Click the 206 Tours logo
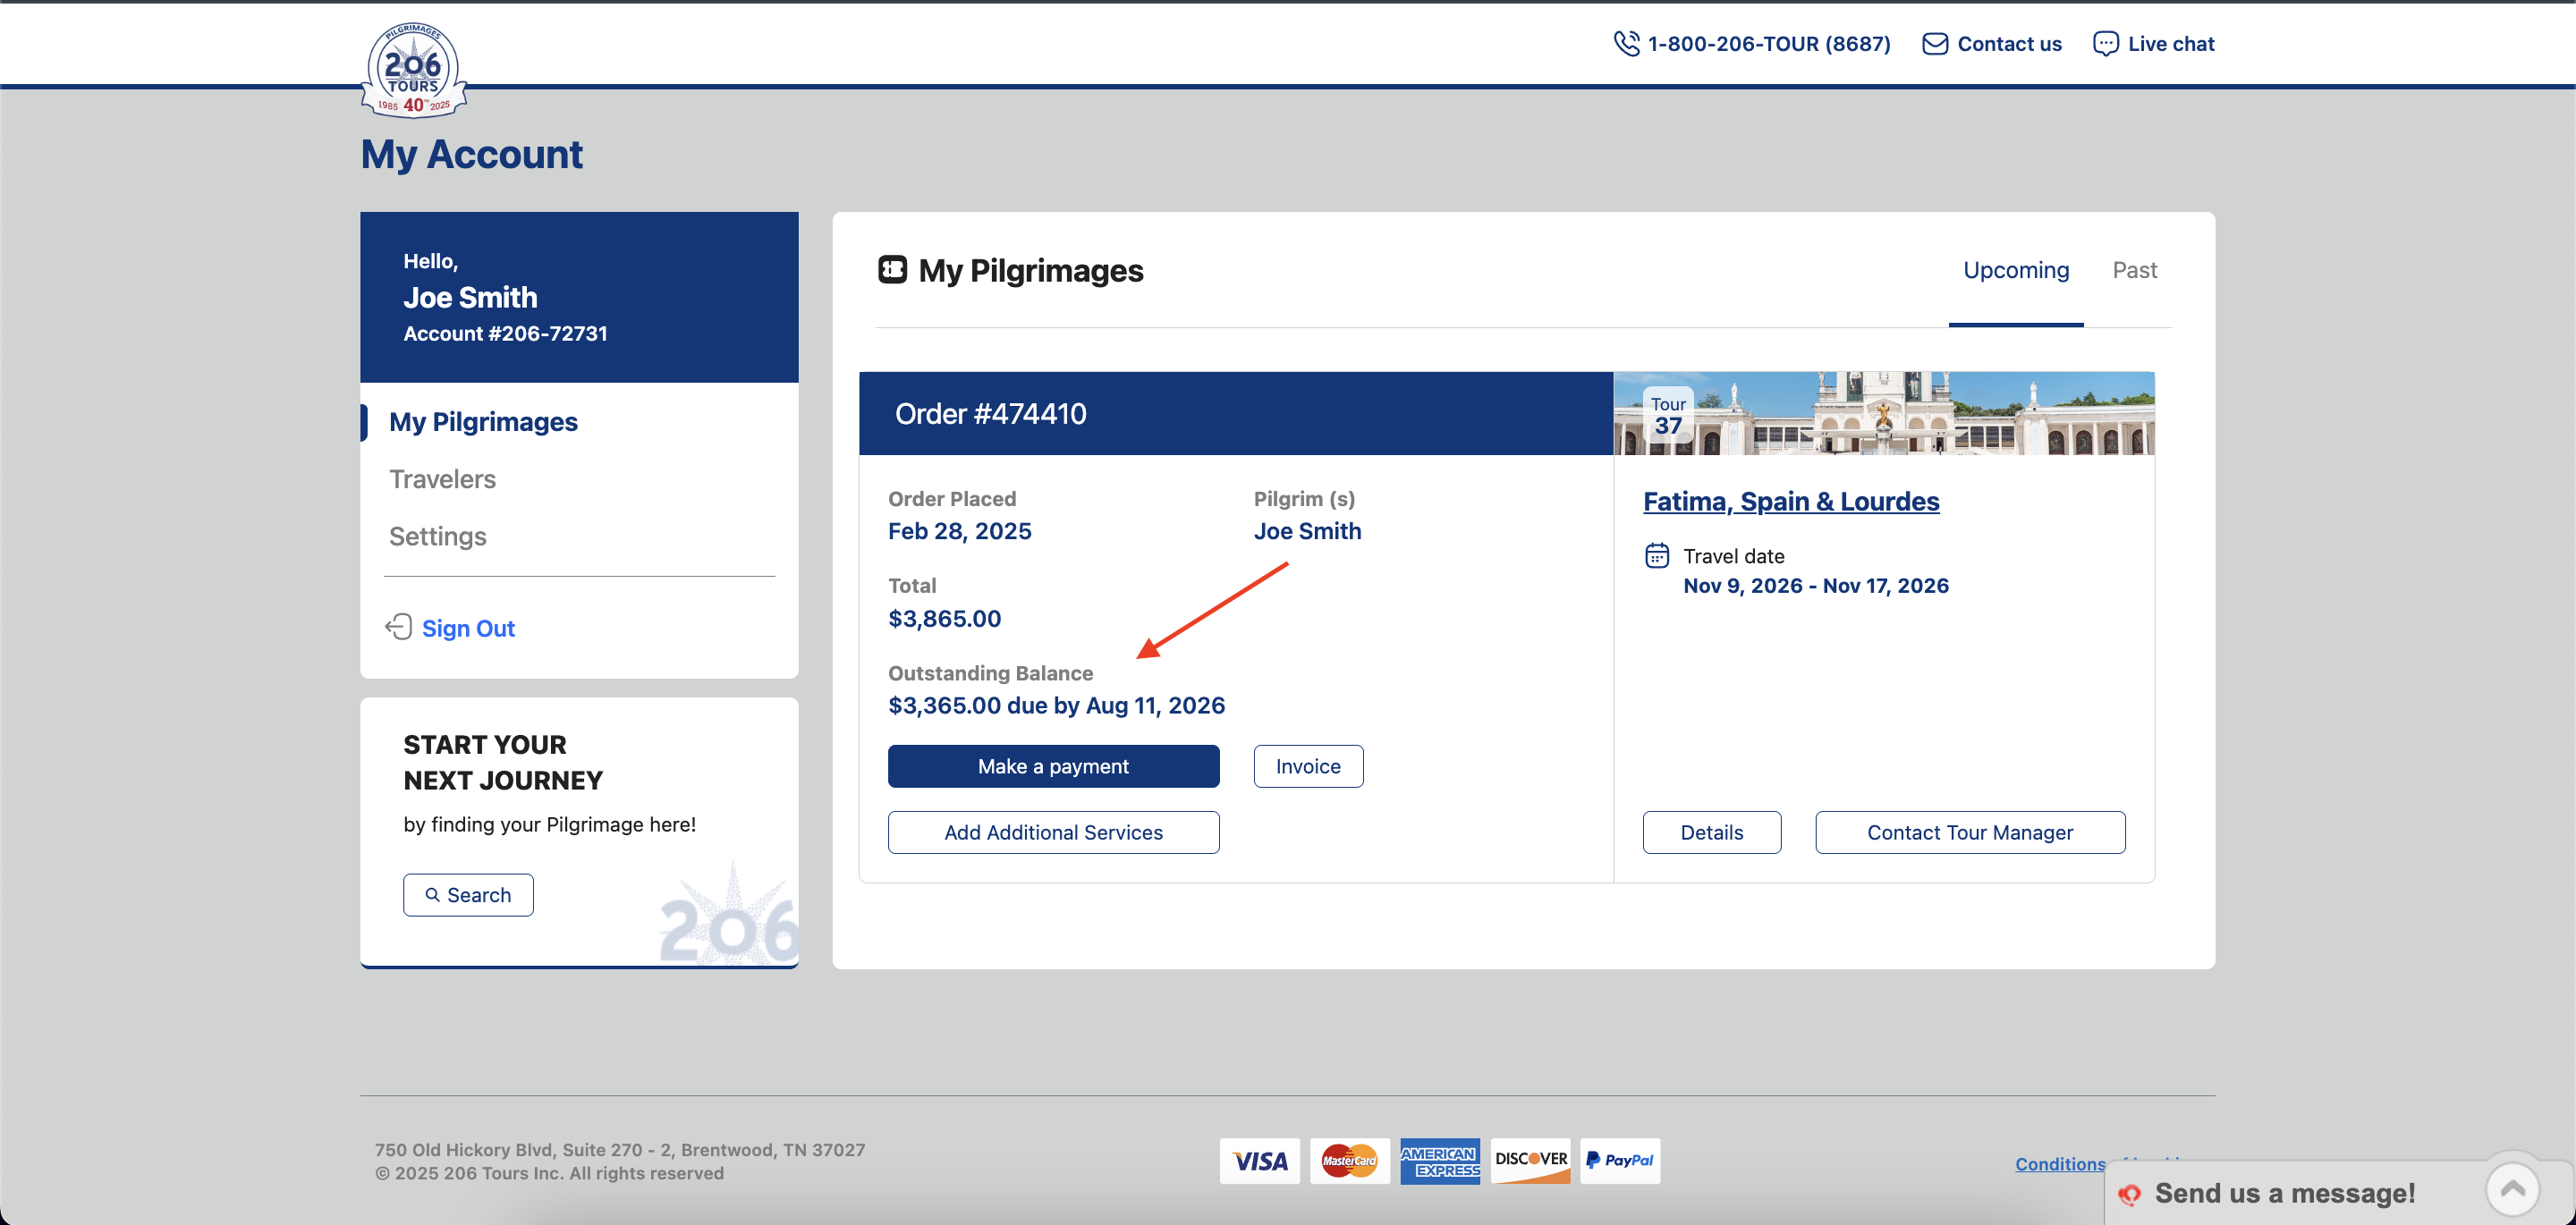Viewport: 2576px width, 1225px height. tap(413, 70)
